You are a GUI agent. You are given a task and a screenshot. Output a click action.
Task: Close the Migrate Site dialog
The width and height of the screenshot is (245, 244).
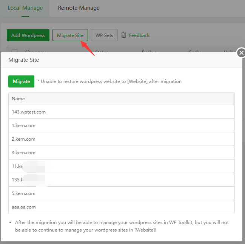241,53
